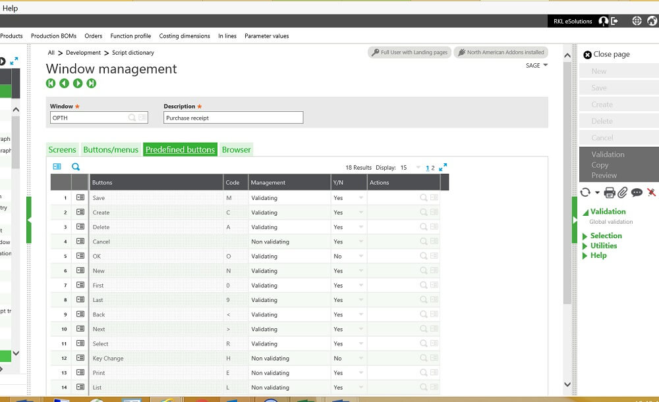Screen dimensions: 659x402
Task: Click the Description input field
Action: coord(233,118)
